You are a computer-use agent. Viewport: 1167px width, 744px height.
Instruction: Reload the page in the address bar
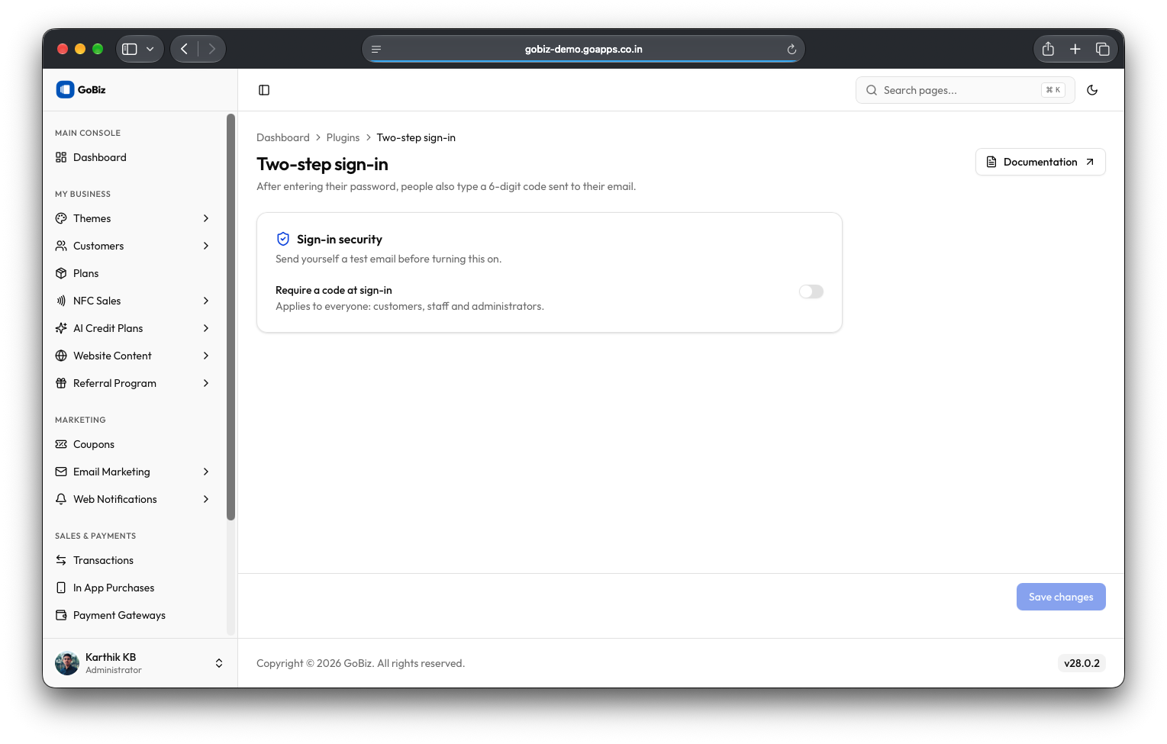pos(791,49)
